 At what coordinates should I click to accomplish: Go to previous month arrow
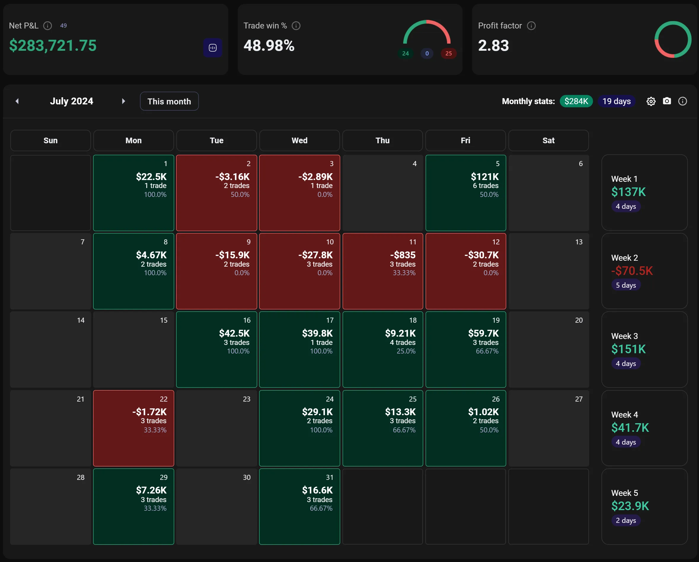click(x=17, y=101)
